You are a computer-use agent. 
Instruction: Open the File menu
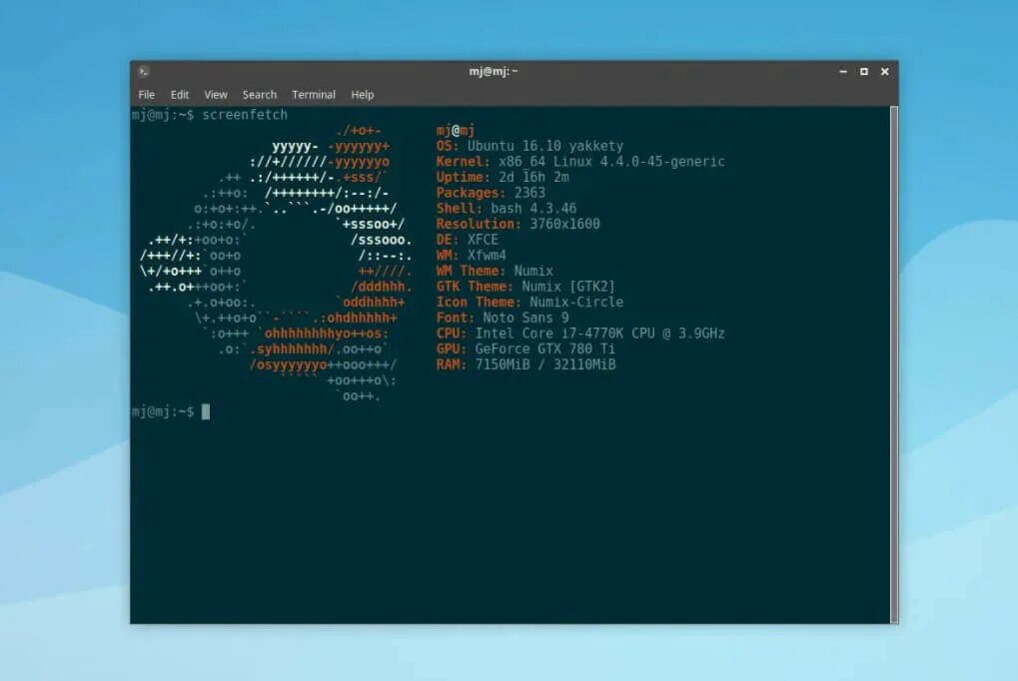click(146, 95)
